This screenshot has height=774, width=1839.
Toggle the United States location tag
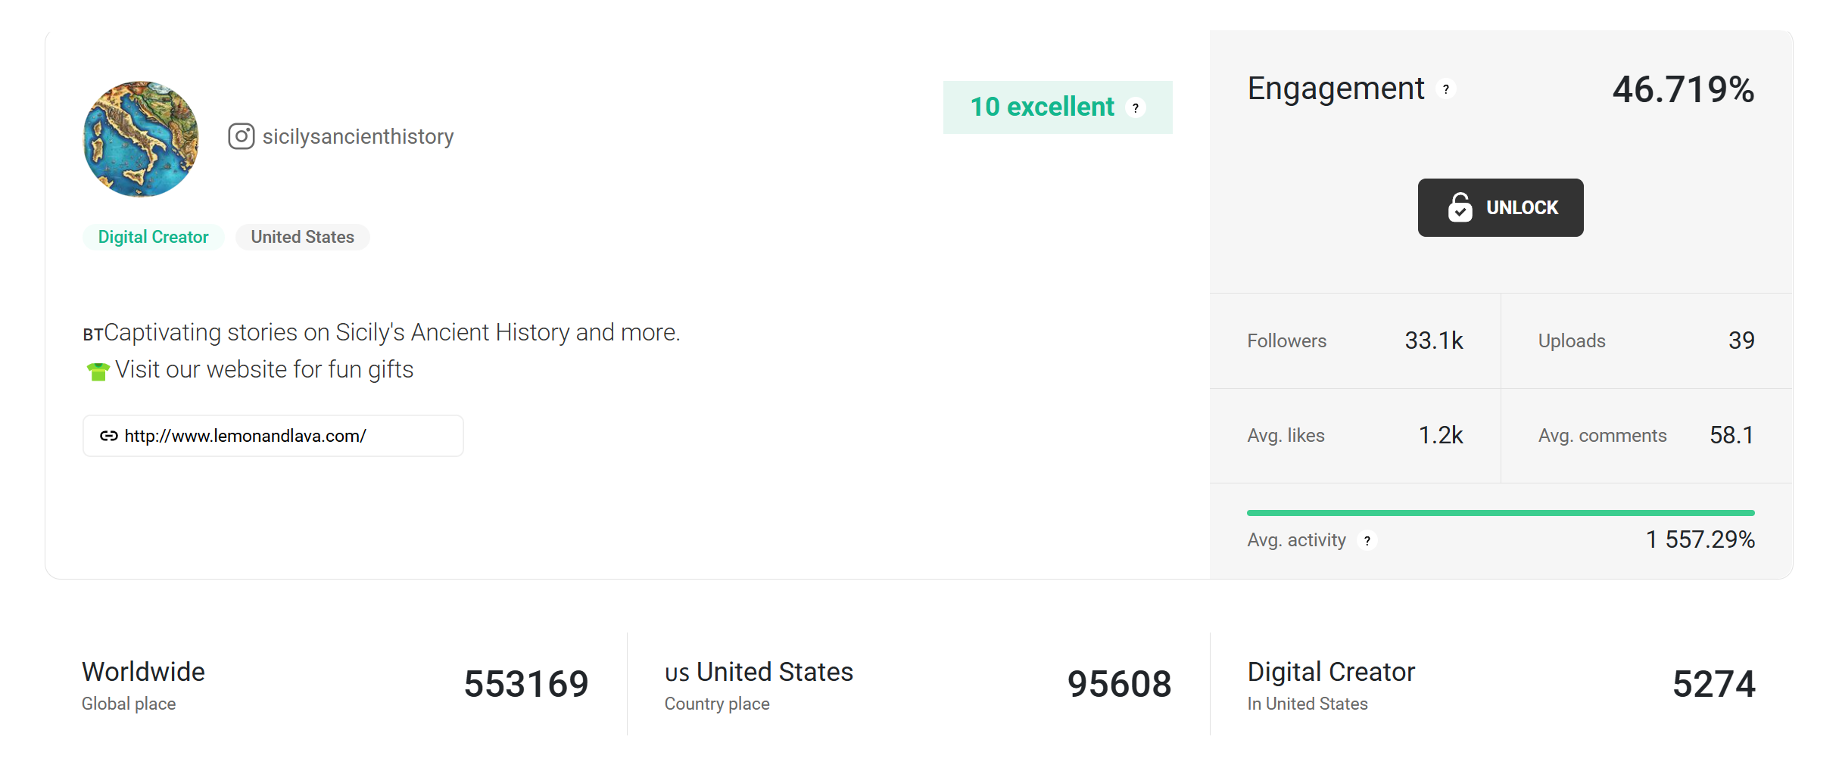tap(302, 237)
